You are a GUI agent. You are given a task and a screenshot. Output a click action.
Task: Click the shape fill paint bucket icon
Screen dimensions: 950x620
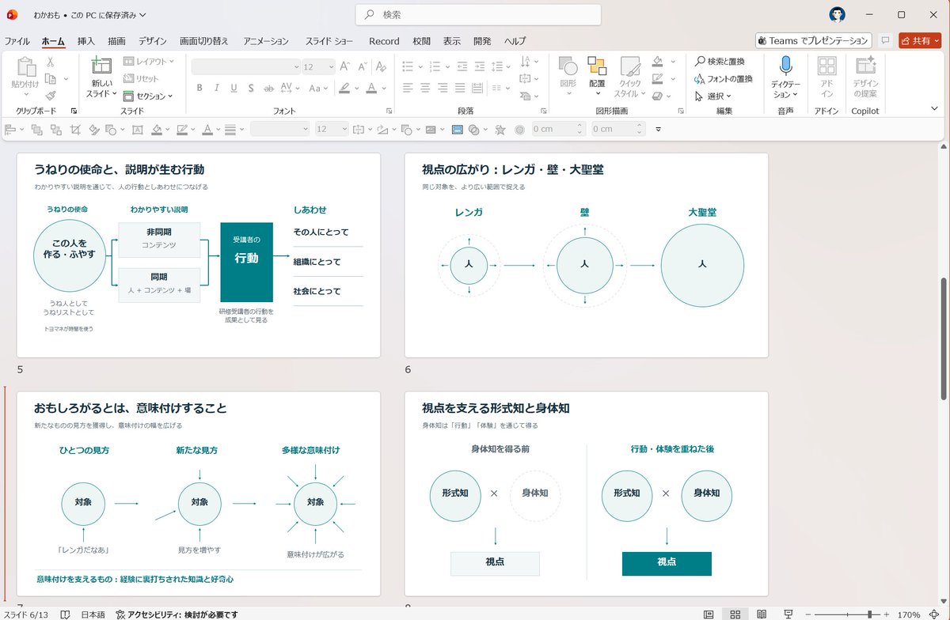(x=657, y=62)
